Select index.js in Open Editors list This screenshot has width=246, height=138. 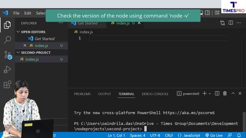41,46
